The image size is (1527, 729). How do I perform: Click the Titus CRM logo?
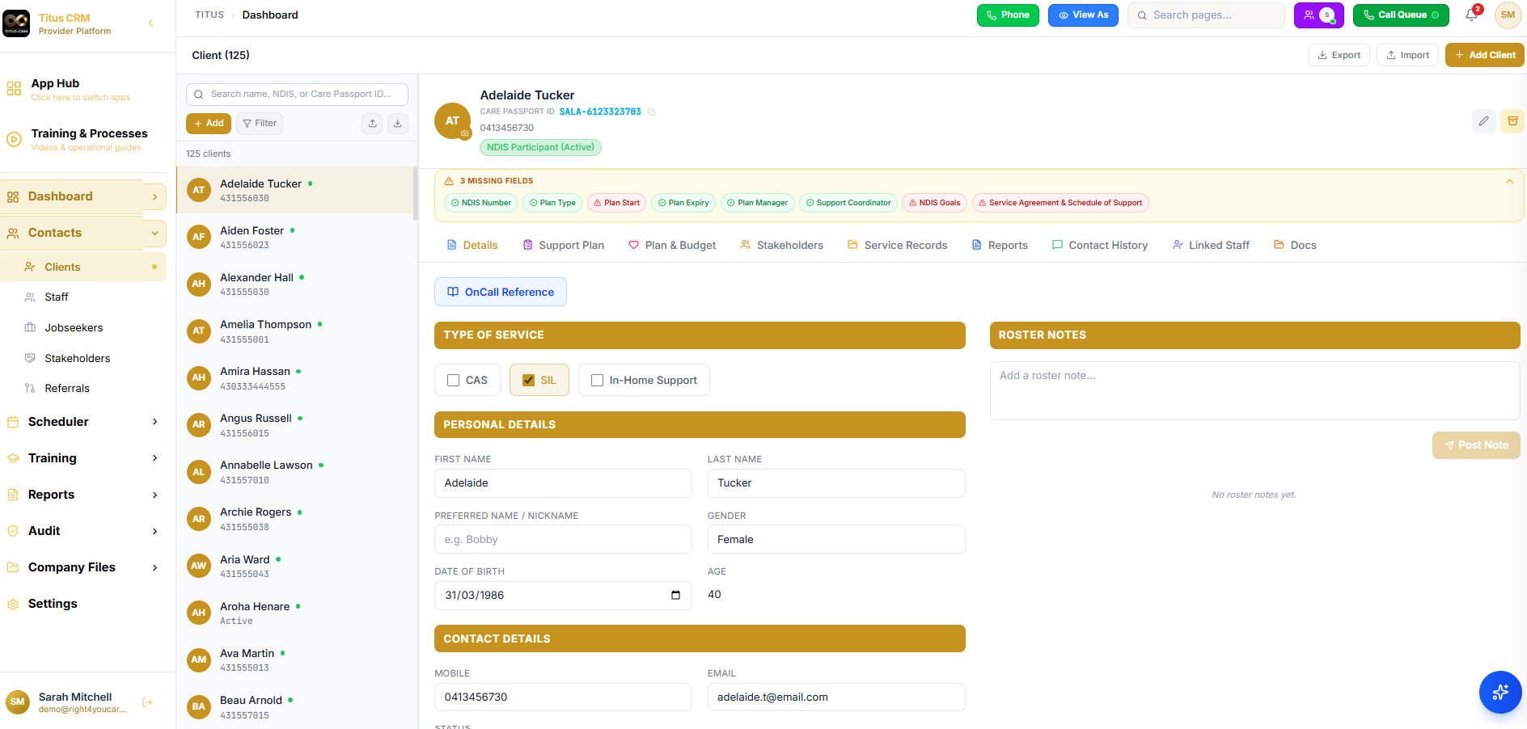click(x=16, y=23)
